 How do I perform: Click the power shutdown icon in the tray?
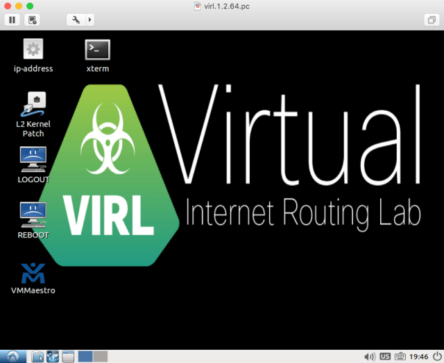(438, 357)
